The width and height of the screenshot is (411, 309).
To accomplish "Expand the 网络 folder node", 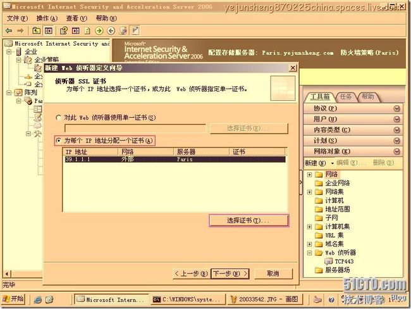I will click(x=309, y=175).
